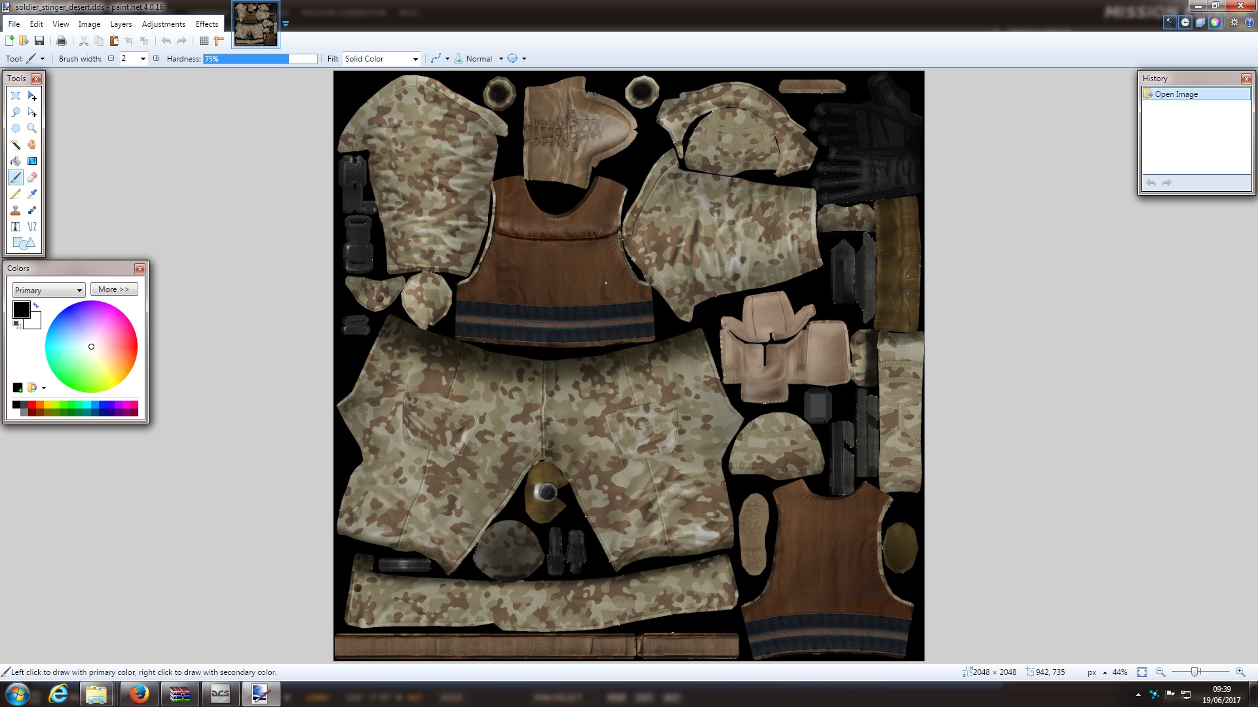Select the Shapes tool
Screen dimensions: 1258x707
point(24,244)
